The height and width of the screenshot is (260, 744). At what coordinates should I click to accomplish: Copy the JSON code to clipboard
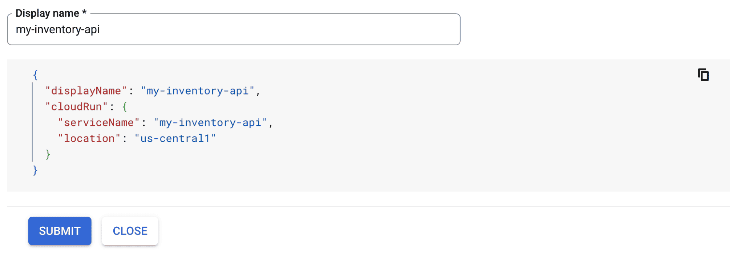(x=703, y=75)
